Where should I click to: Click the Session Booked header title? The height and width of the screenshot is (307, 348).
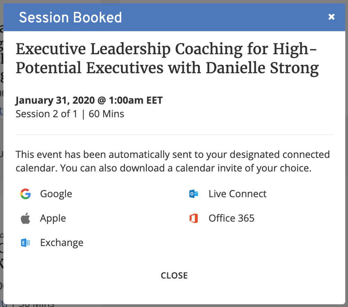point(70,17)
